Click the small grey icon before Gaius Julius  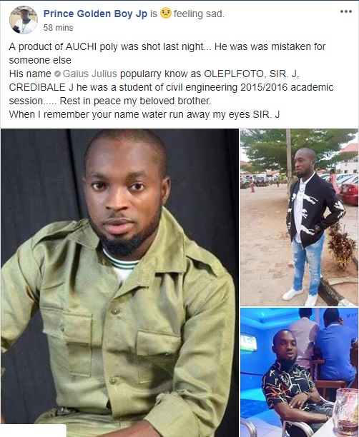pyautogui.click(x=57, y=74)
